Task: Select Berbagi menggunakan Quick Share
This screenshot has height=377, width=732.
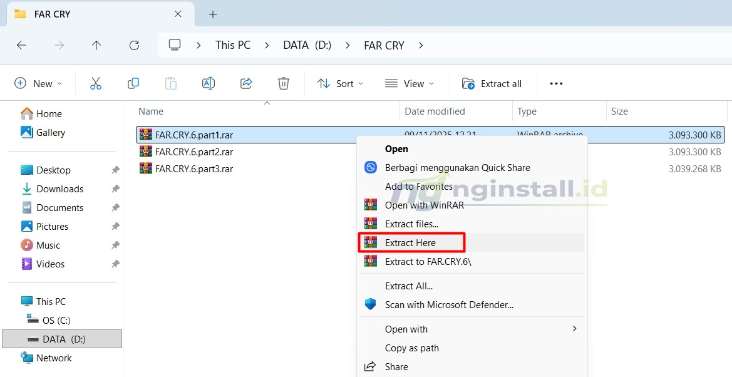Action: (x=458, y=168)
